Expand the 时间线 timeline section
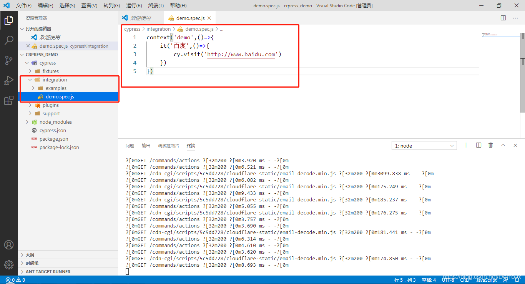Image resolution: width=525 pixels, height=284 pixels. [22, 263]
